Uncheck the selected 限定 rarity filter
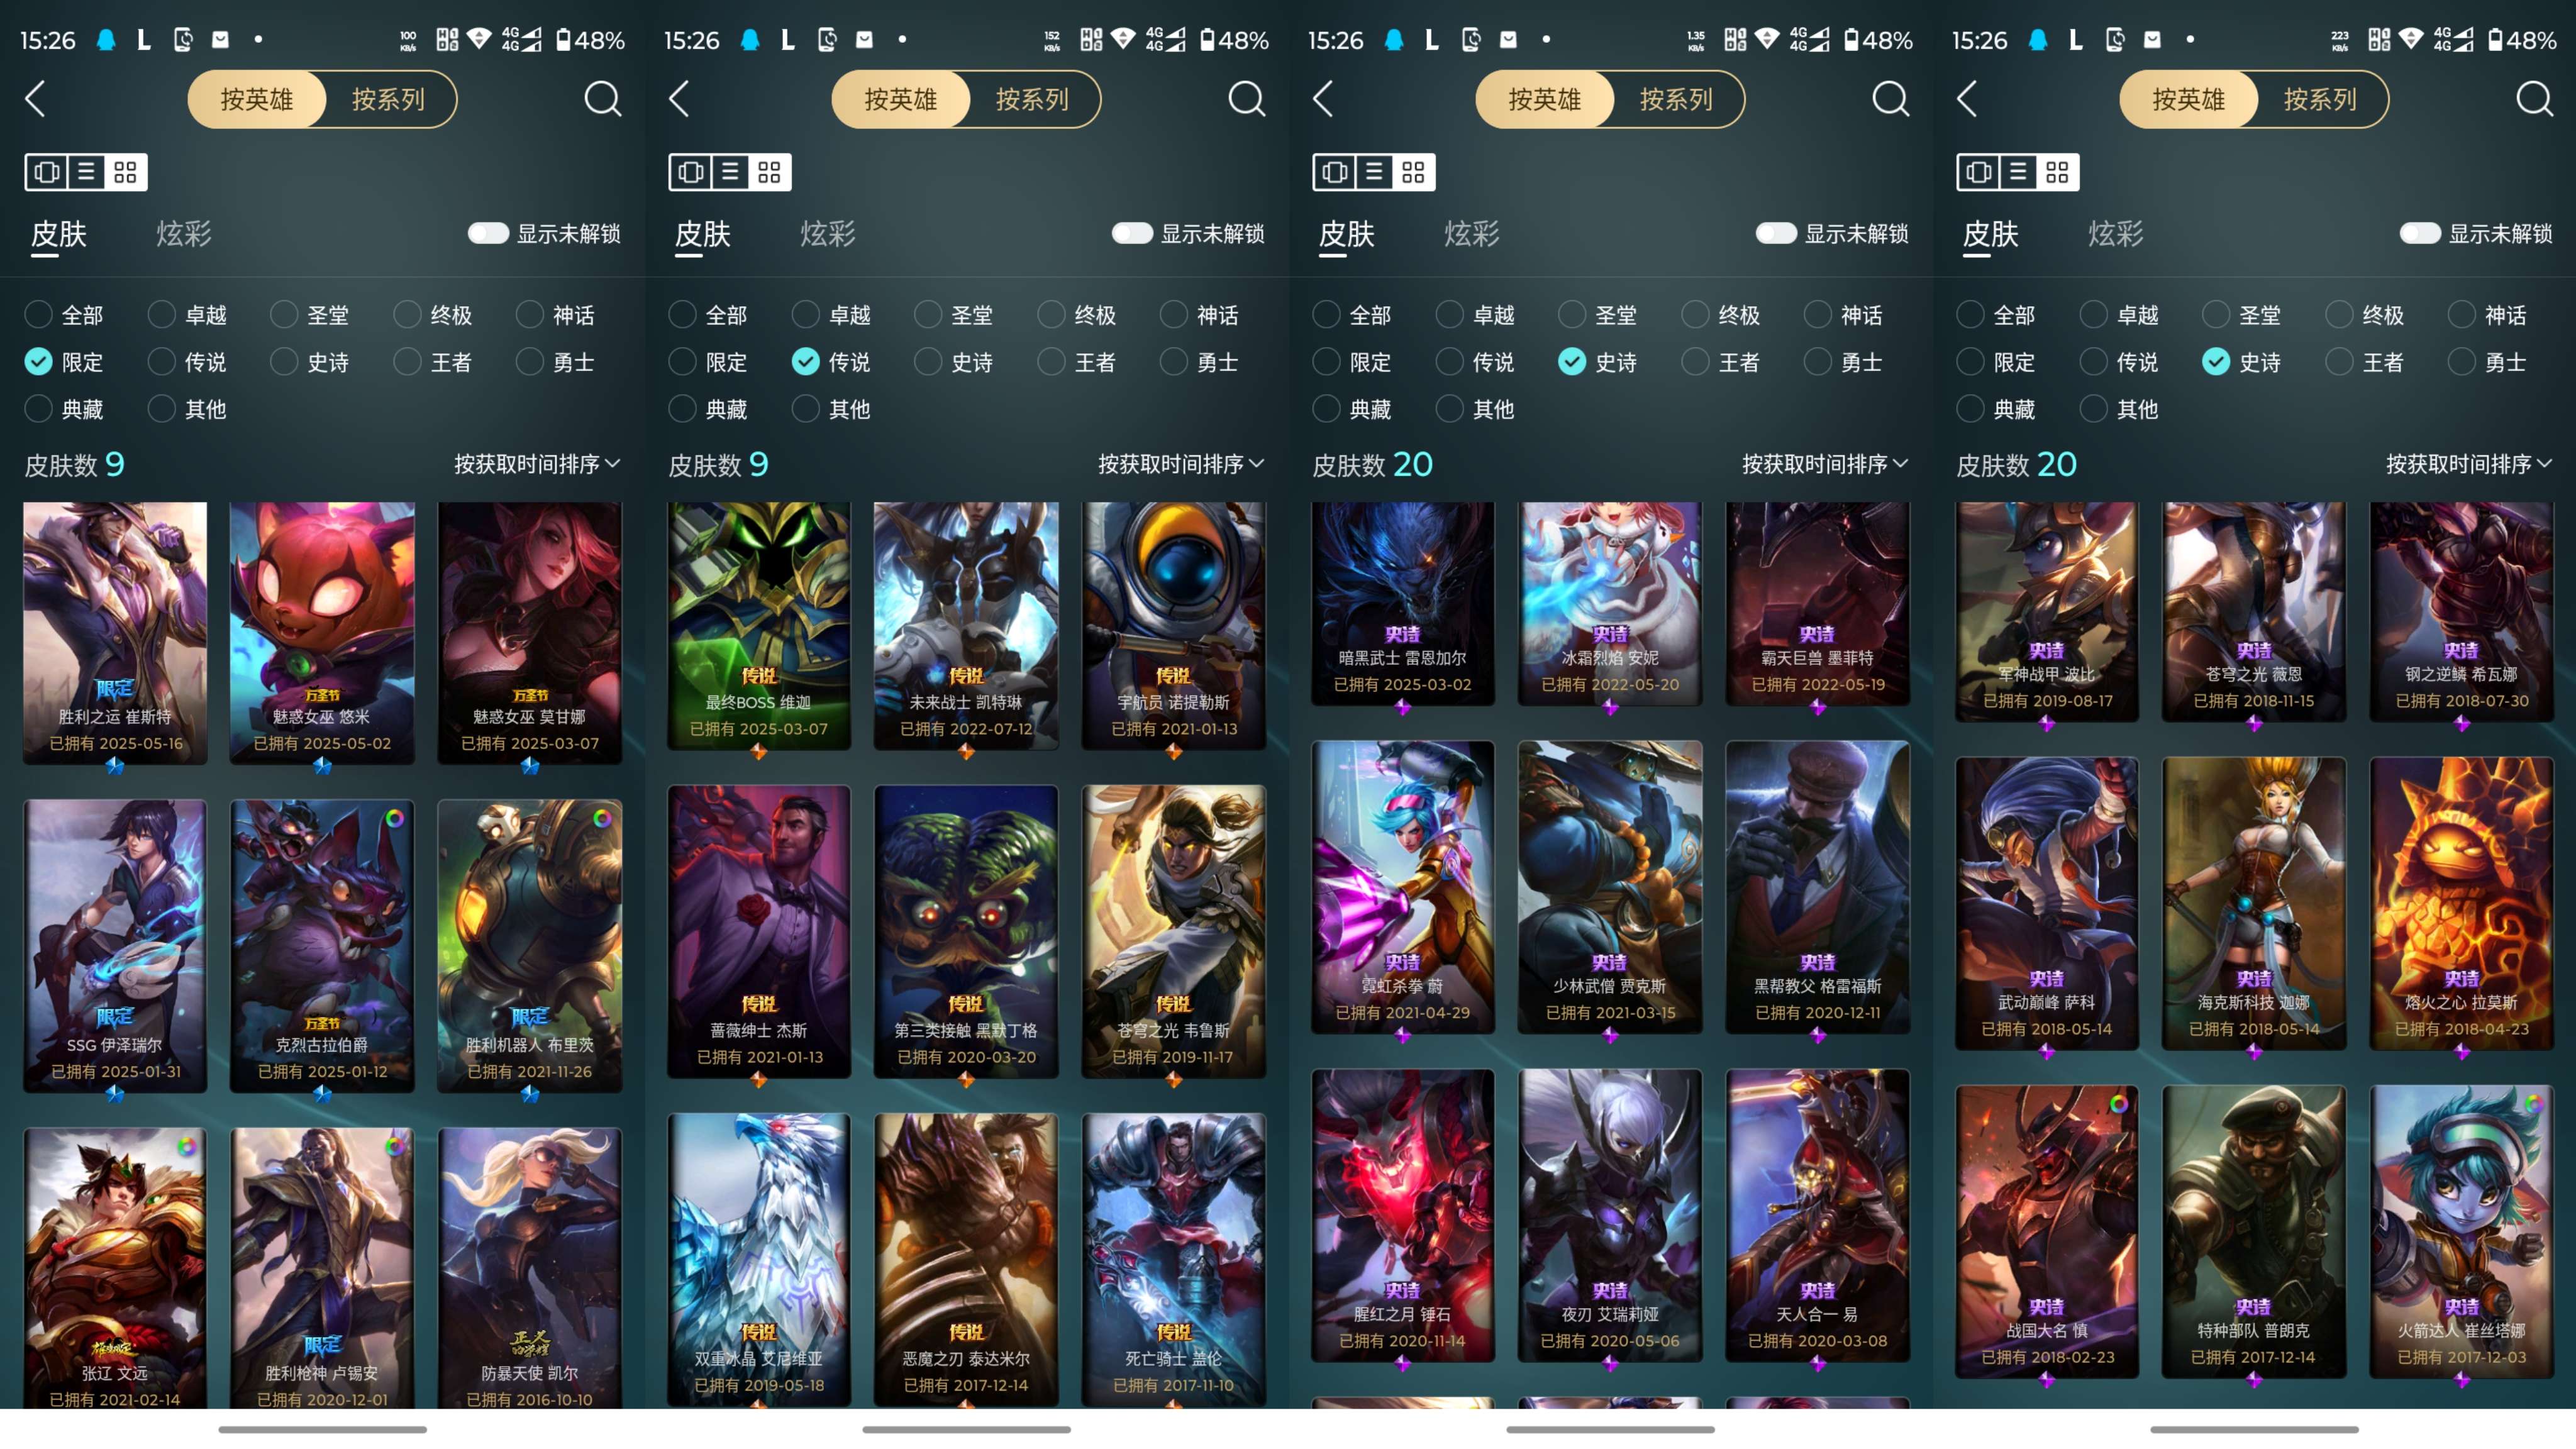This screenshot has height=1449, width=2576. (x=39, y=362)
